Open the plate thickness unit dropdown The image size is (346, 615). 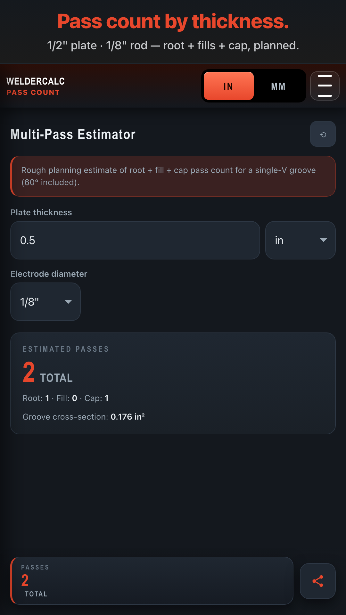(x=300, y=240)
